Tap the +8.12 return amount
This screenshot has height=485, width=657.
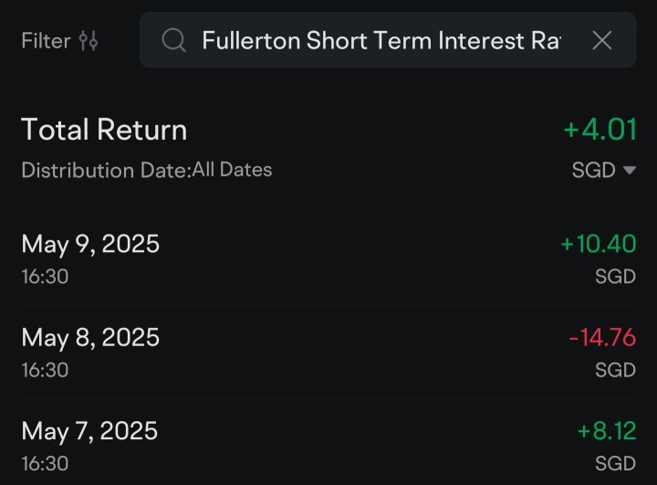click(x=606, y=430)
